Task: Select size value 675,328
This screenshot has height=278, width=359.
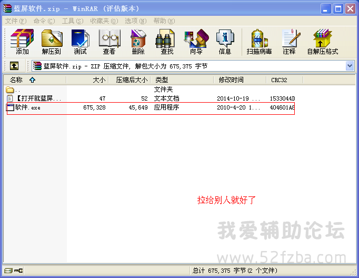Action: tap(94, 107)
